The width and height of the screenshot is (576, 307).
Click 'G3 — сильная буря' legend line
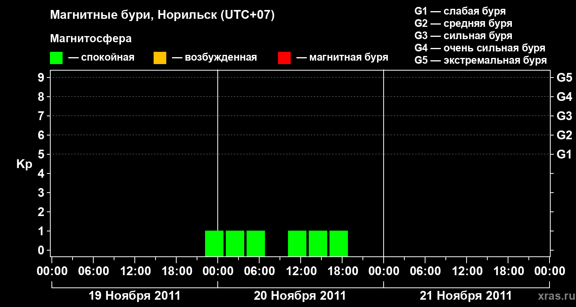pyautogui.click(x=463, y=36)
